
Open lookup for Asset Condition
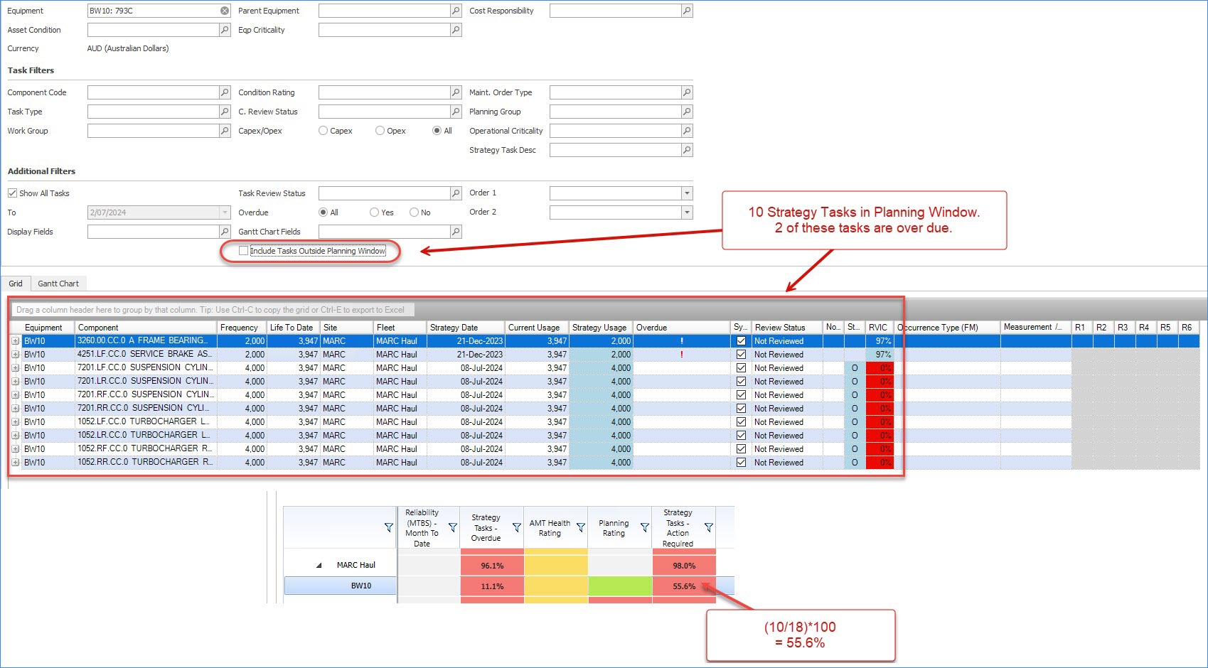pyautogui.click(x=225, y=30)
